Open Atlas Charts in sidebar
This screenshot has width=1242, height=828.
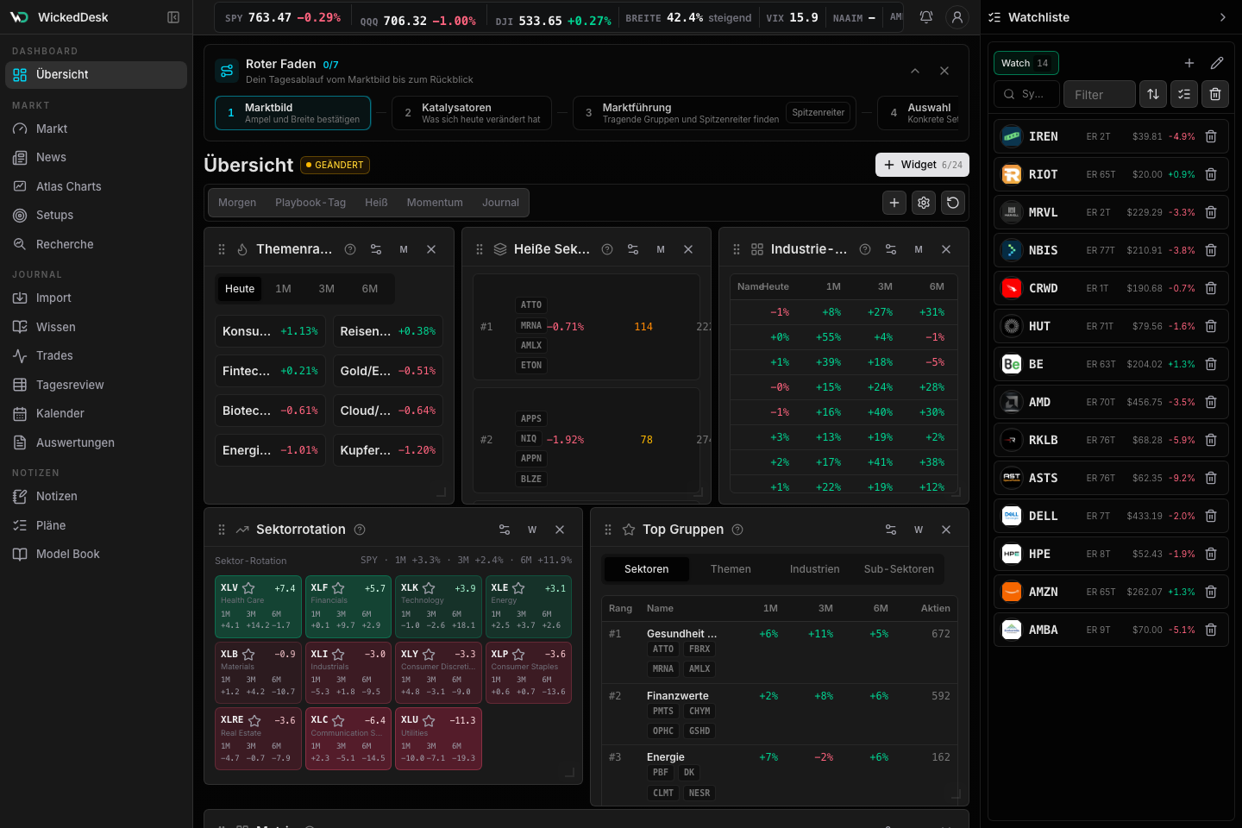click(x=96, y=186)
